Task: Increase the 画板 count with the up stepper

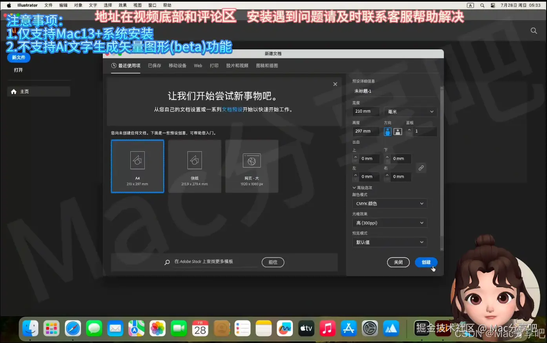Action: (x=409, y=129)
